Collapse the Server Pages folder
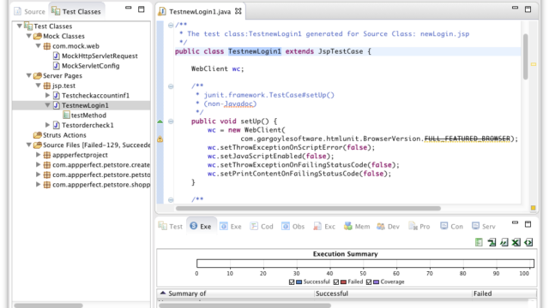 point(29,75)
